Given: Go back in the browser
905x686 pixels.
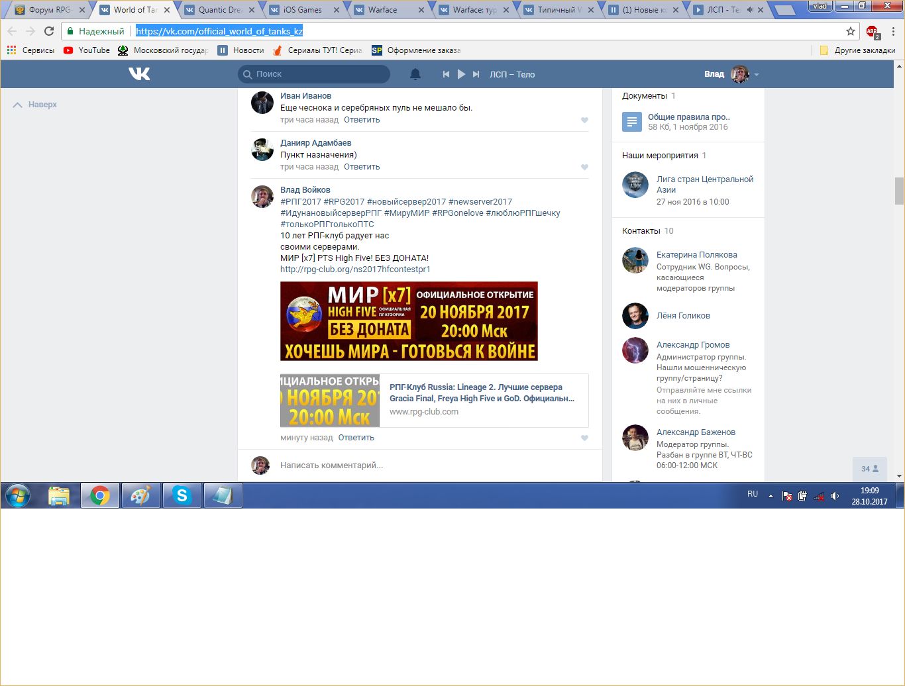Looking at the screenshot, I should 12,31.
